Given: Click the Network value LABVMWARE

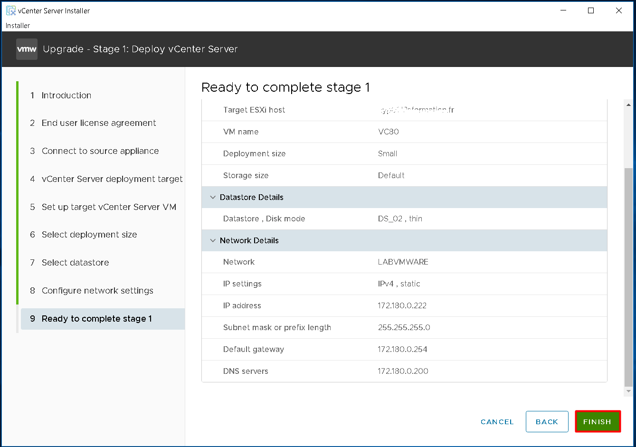Looking at the screenshot, I should pos(403,262).
